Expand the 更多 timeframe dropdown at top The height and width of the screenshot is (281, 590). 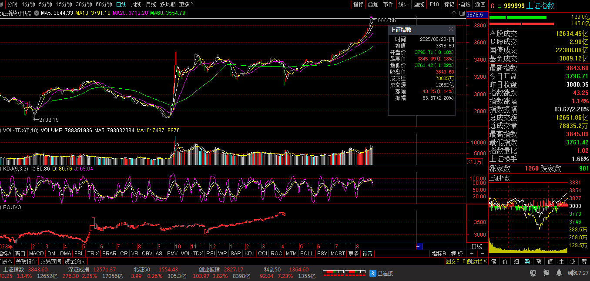186,4
